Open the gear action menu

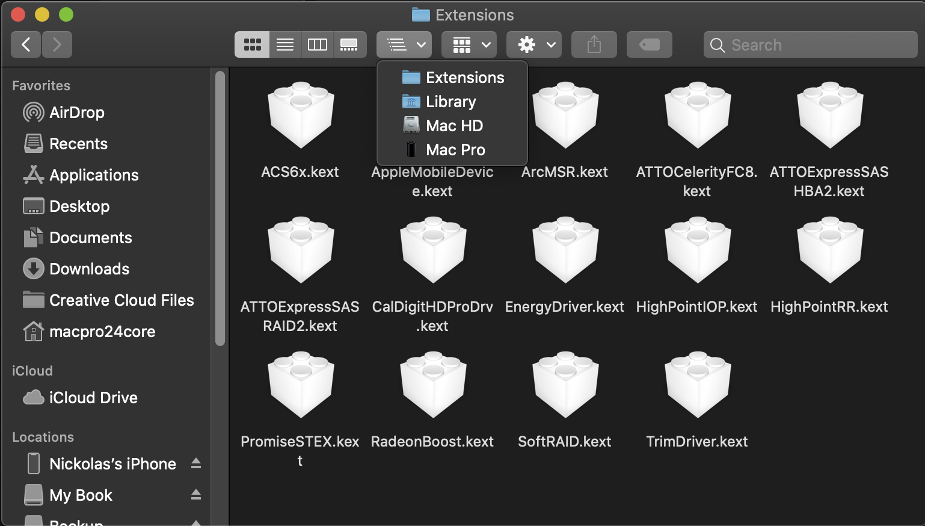point(534,45)
